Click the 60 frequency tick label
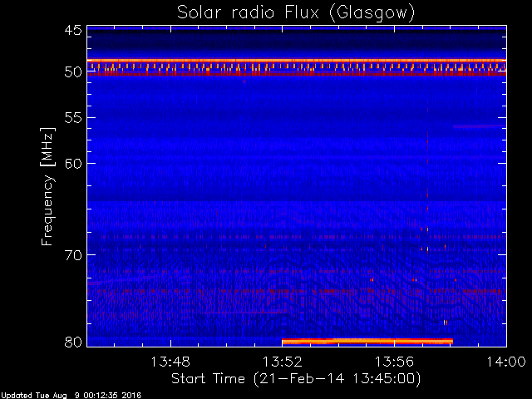 tap(73, 164)
